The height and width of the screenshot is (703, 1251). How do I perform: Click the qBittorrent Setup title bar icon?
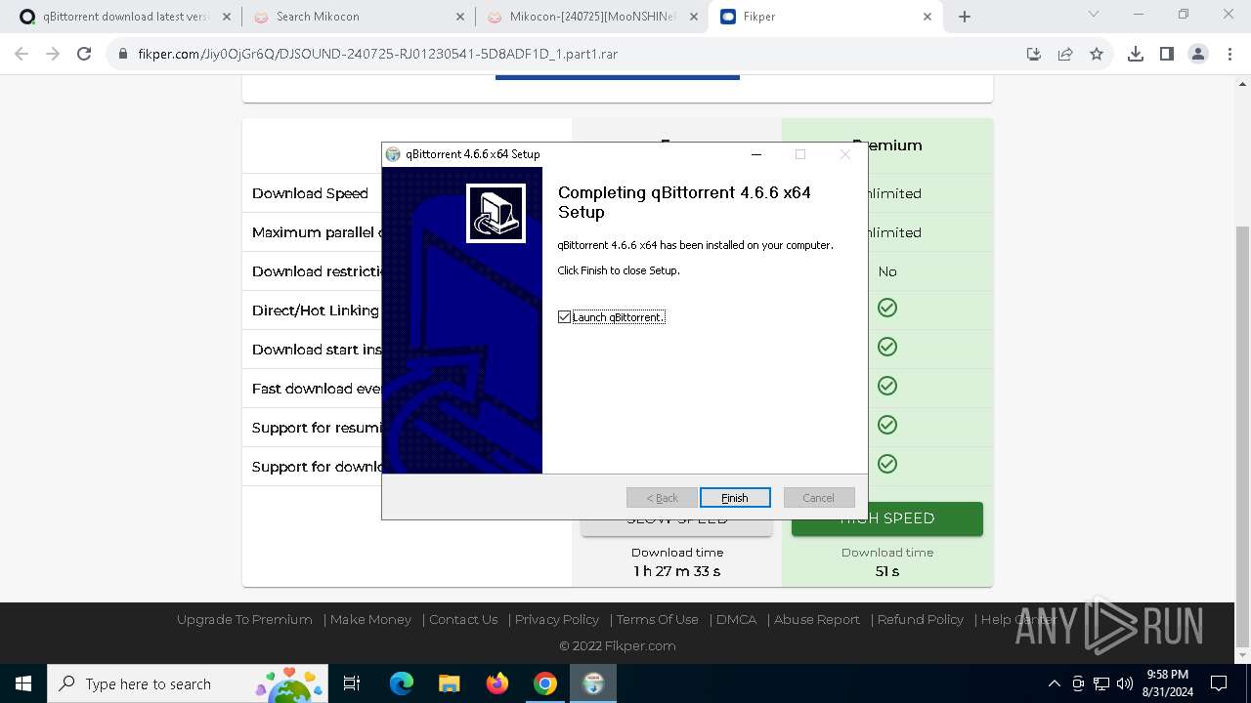click(393, 154)
